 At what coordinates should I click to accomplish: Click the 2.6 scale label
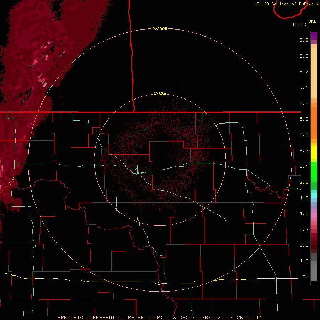click(x=304, y=182)
